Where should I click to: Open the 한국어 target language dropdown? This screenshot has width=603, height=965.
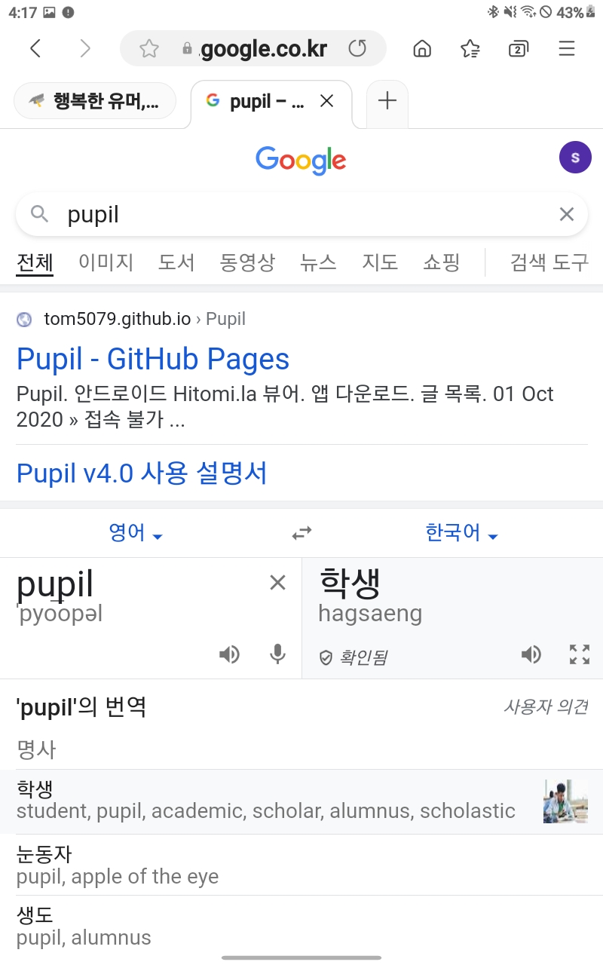pos(462,533)
